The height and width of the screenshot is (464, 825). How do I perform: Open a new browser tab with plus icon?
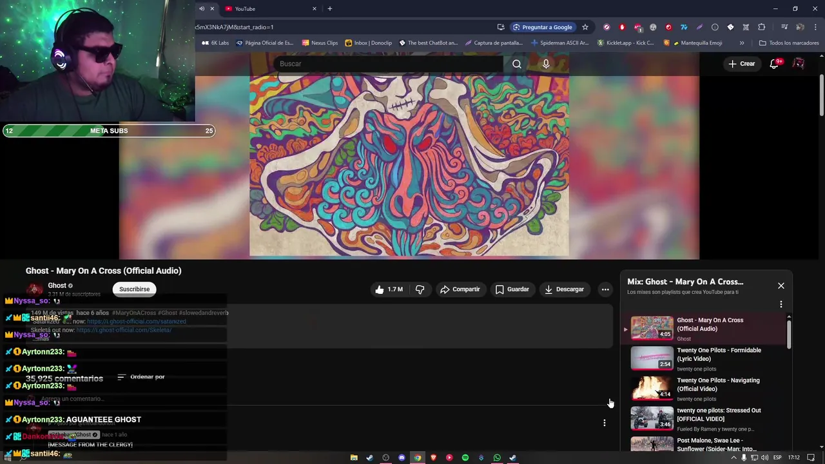click(330, 8)
